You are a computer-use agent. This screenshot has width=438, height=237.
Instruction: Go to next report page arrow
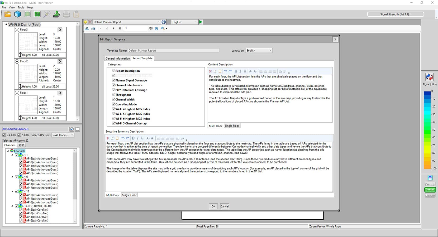(113, 28)
